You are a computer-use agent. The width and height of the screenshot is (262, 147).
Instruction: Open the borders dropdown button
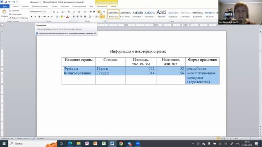point(104,16)
